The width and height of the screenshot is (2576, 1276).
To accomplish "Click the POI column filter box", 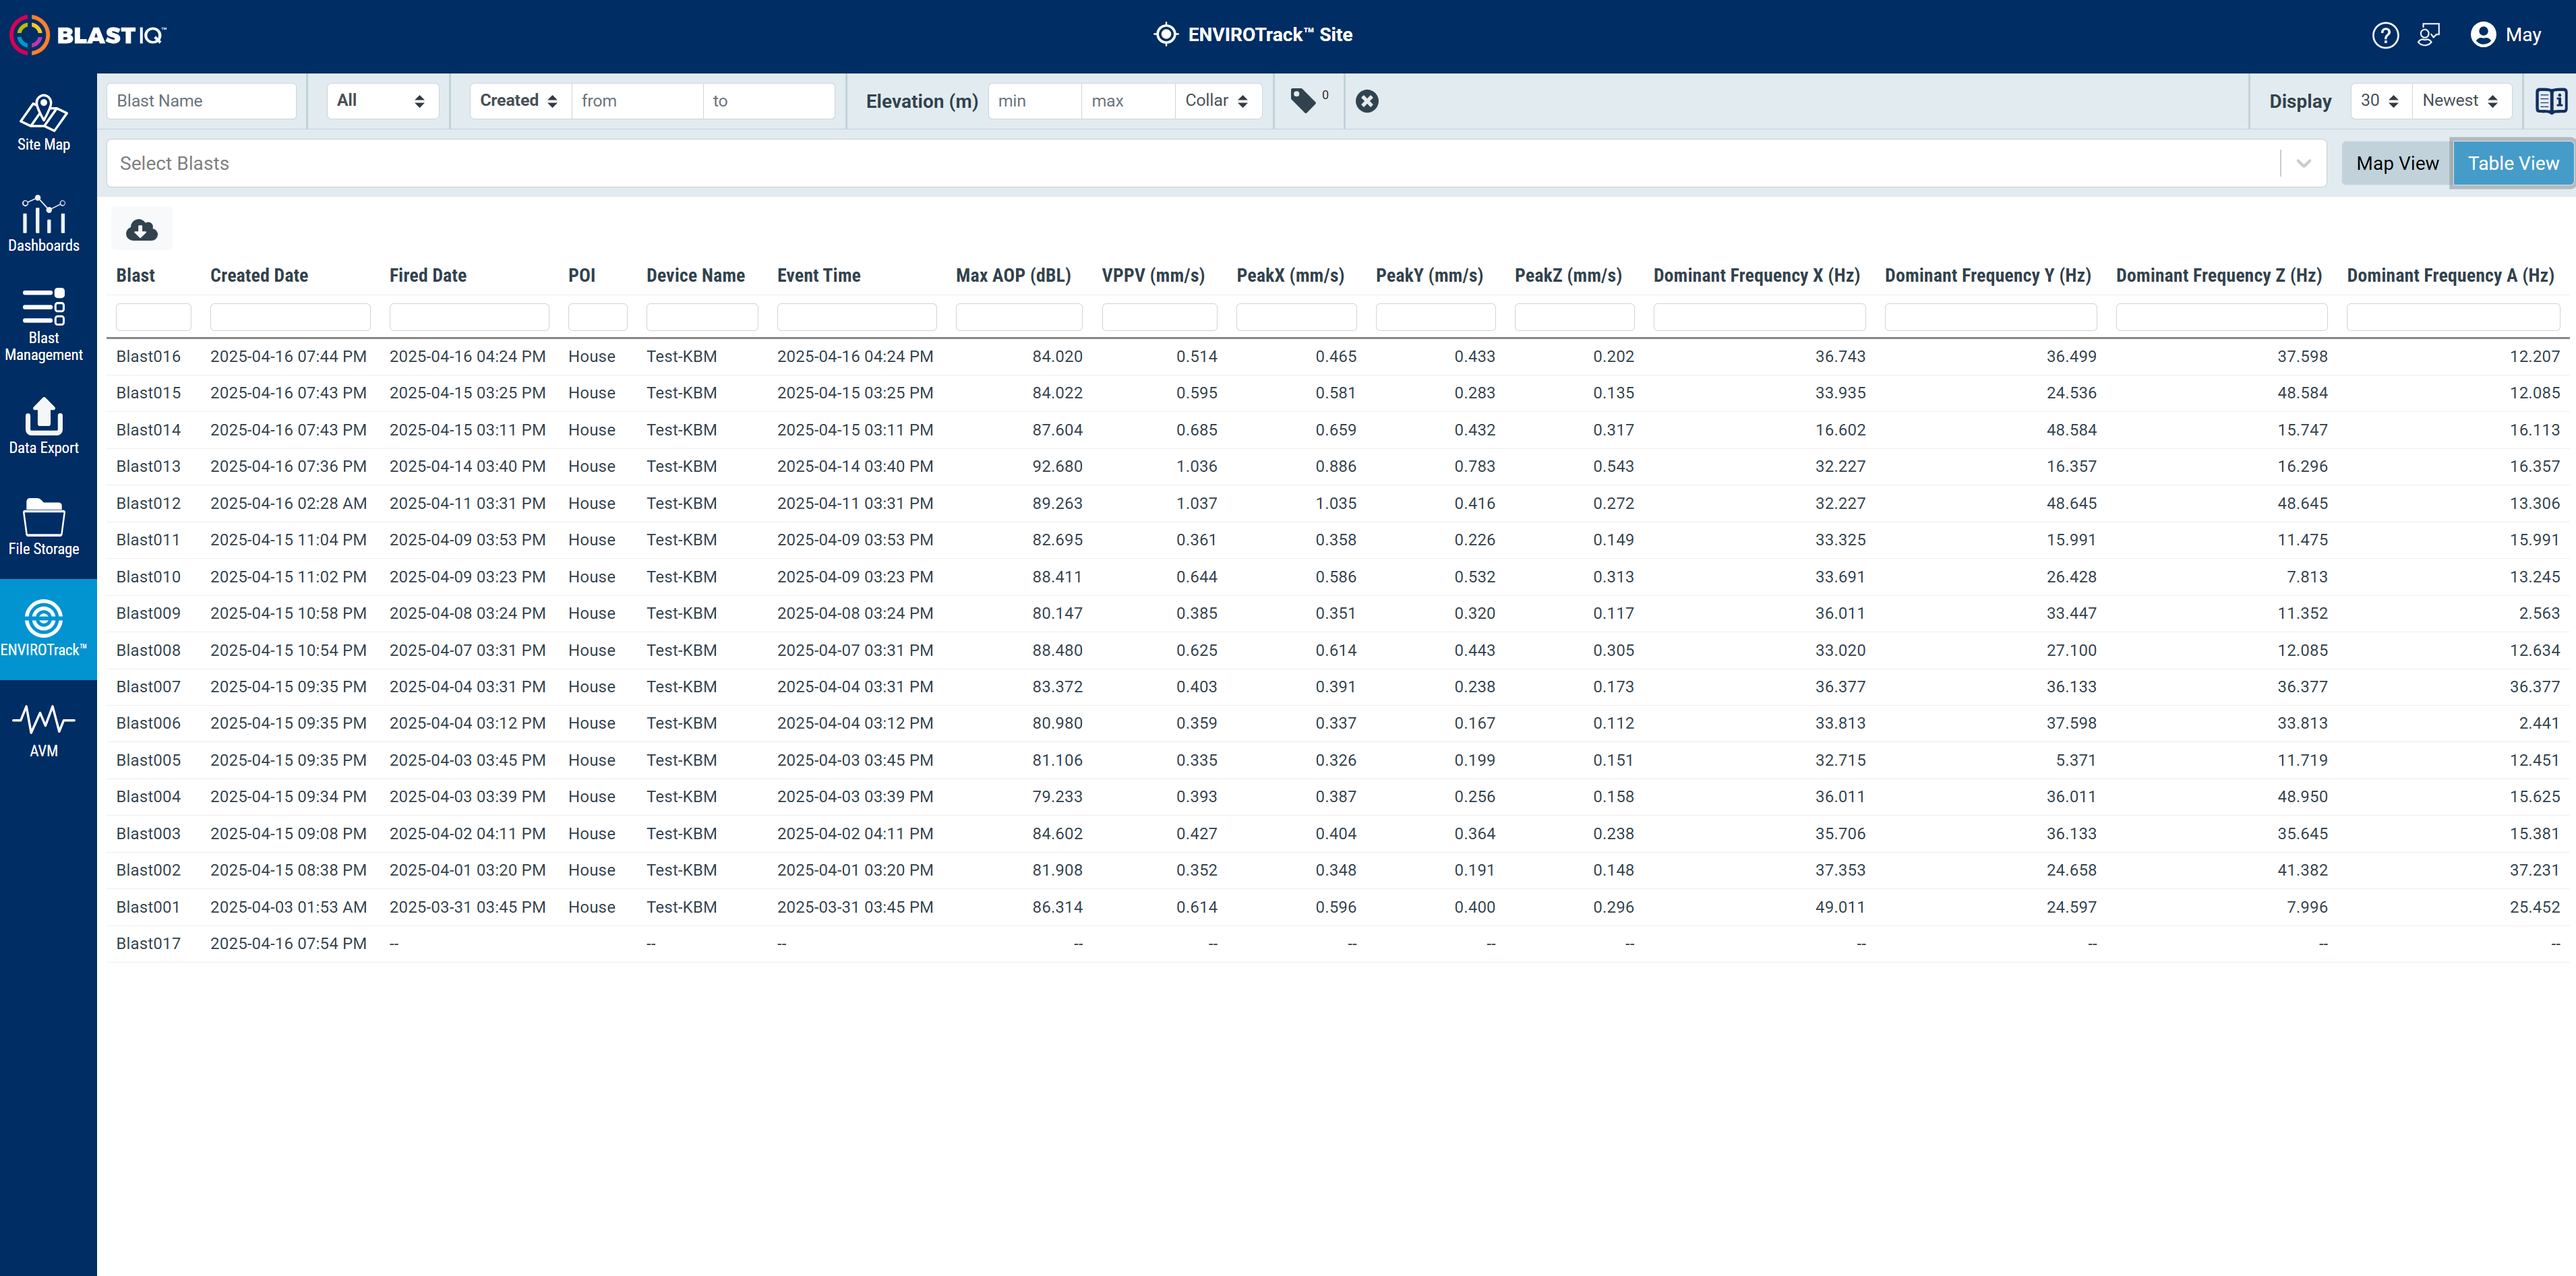I will 597,317.
